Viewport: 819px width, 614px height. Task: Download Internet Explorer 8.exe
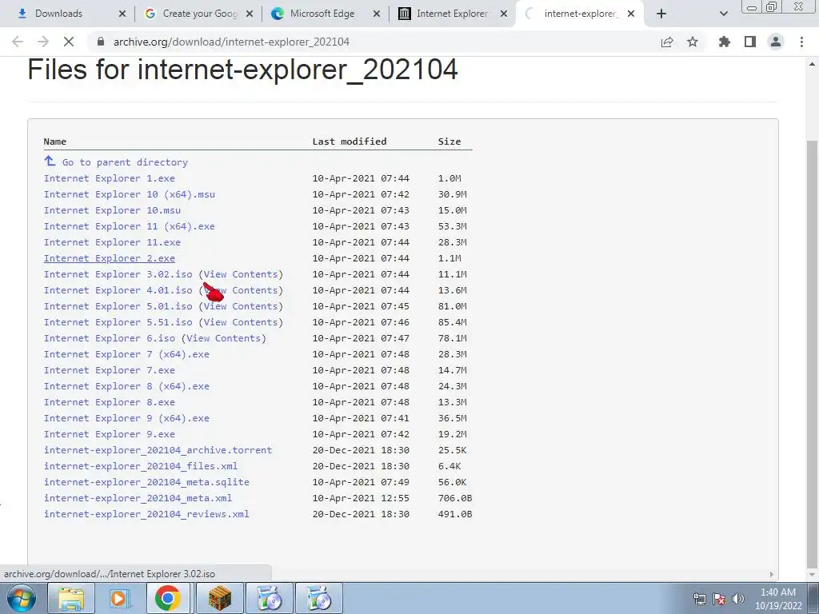click(109, 402)
